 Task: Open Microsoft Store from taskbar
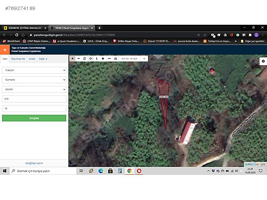[110, 171]
